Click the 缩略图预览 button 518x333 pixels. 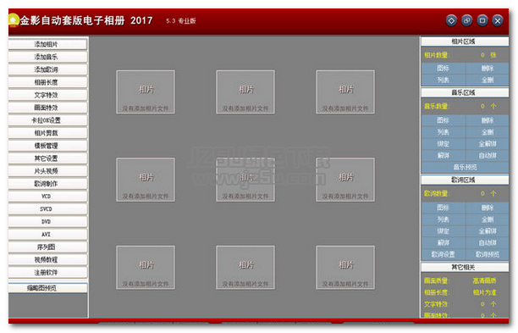[x=47, y=288]
